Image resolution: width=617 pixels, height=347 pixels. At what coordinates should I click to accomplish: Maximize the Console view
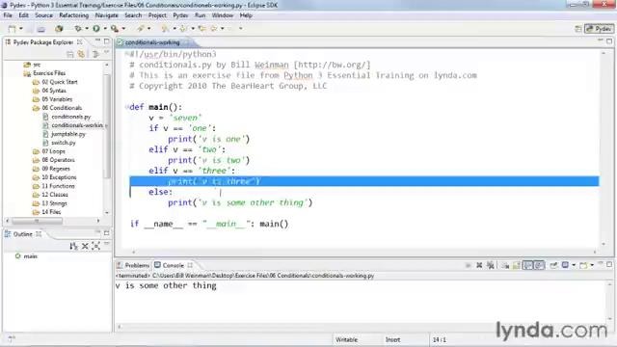click(609, 264)
